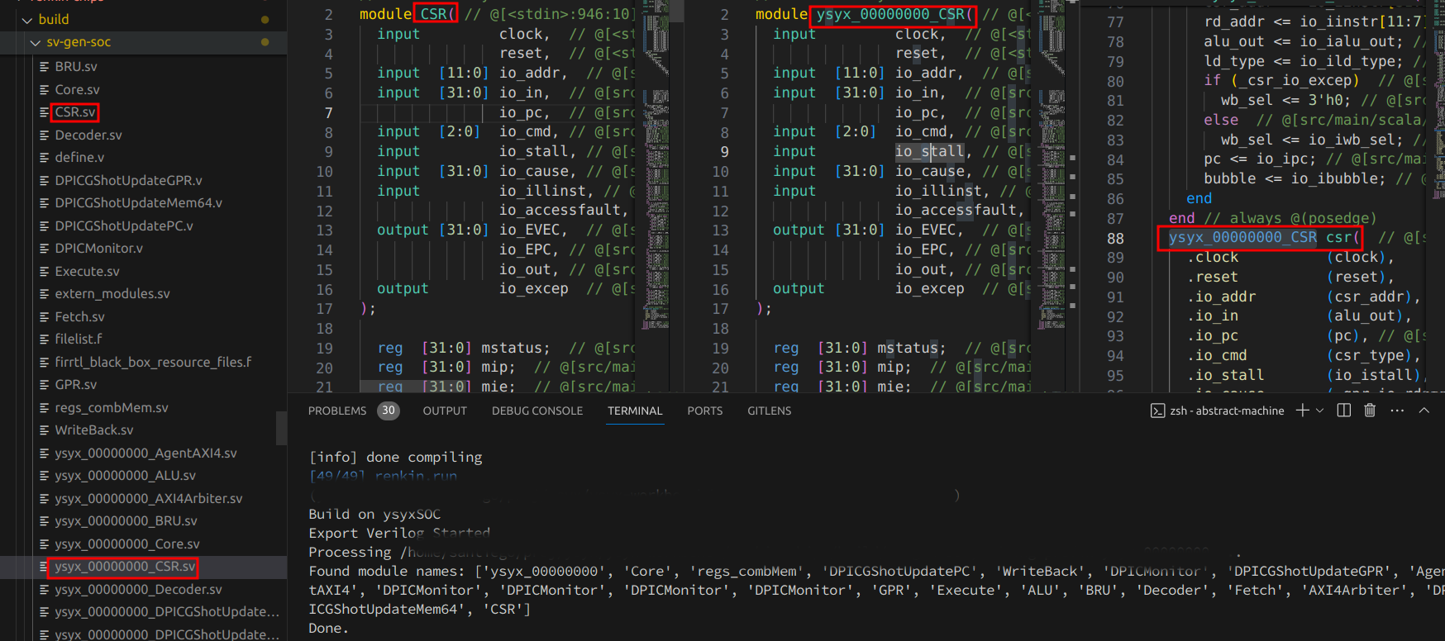Open the PORTS tab

tap(705, 411)
